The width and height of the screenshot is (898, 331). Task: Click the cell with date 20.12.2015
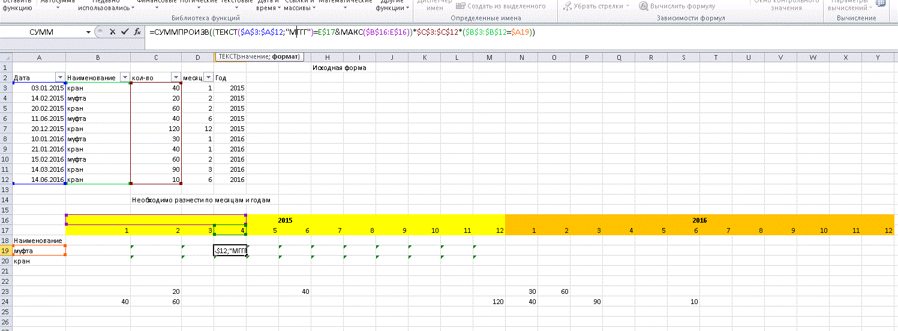coord(39,129)
